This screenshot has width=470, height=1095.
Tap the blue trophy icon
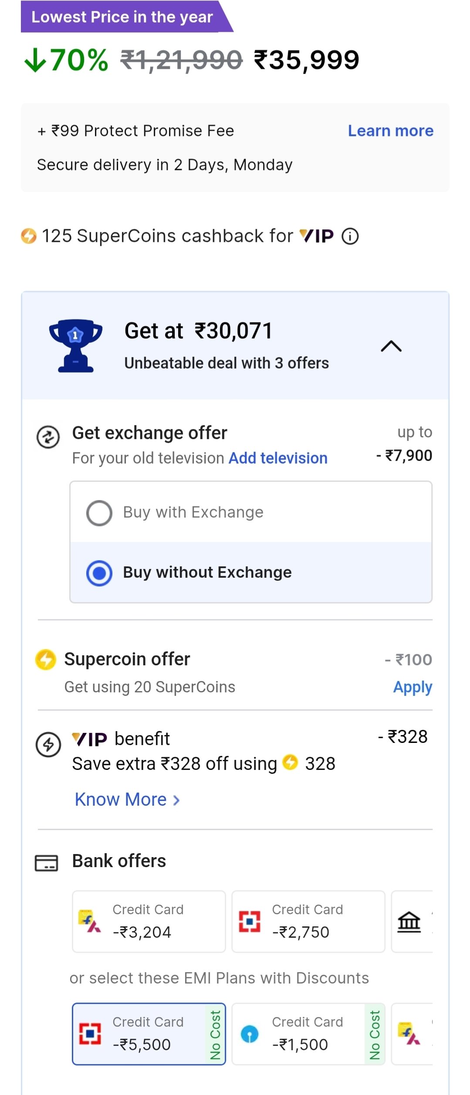[x=76, y=346]
